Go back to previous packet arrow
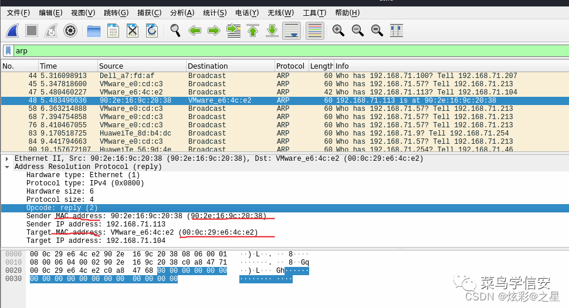 (x=195, y=31)
